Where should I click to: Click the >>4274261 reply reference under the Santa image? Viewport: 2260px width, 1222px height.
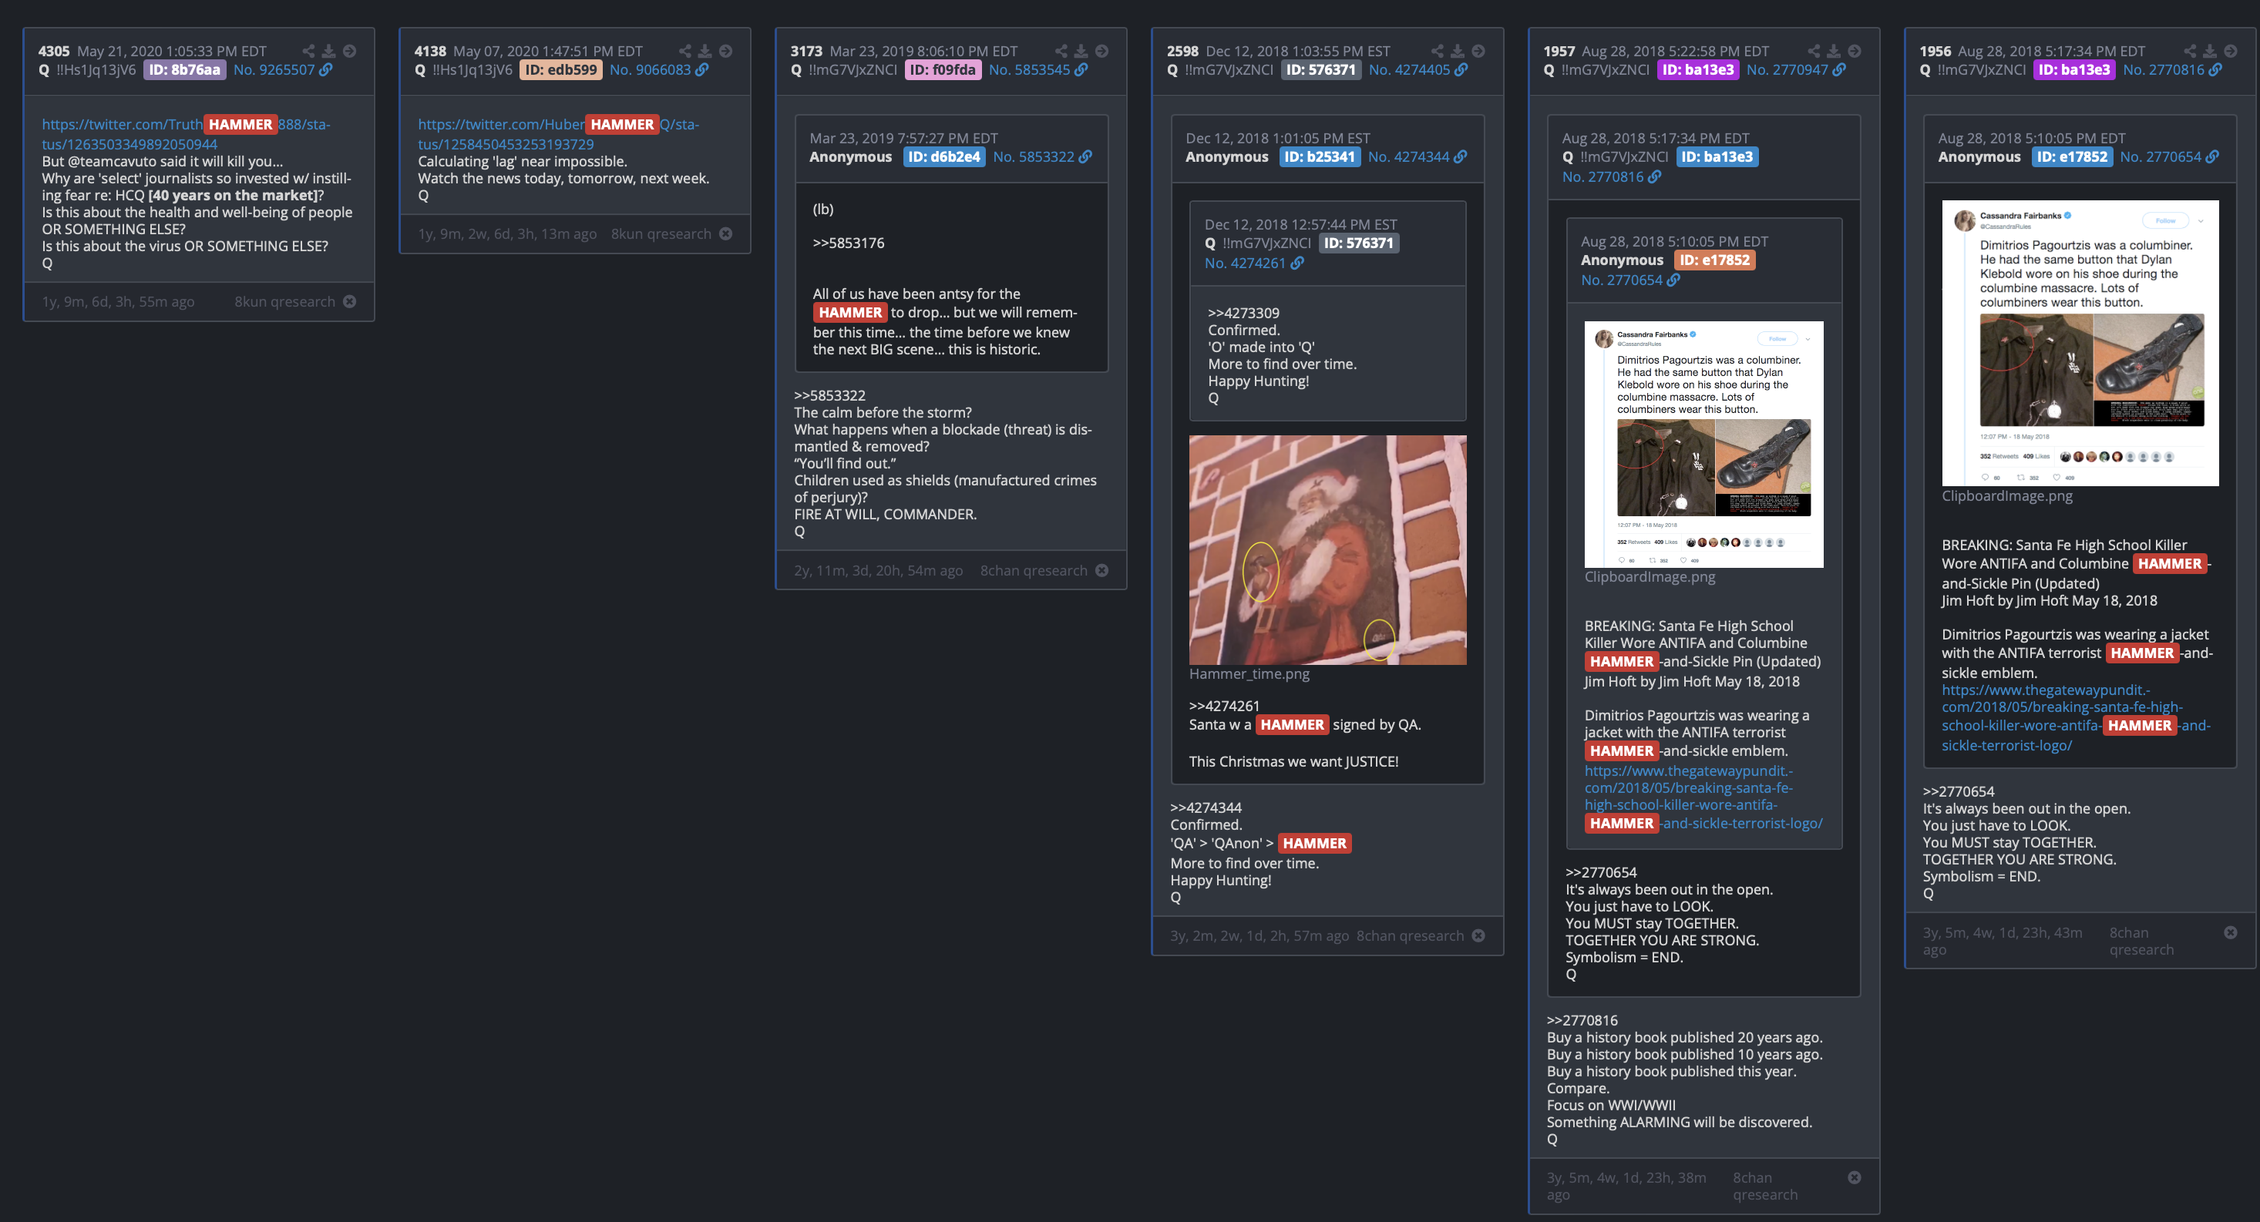pyautogui.click(x=1224, y=707)
